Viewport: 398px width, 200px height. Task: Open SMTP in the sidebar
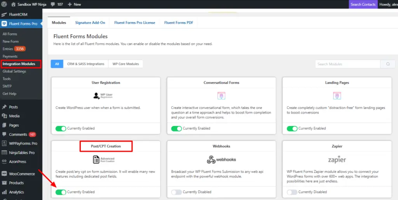[x=7, y=86]
